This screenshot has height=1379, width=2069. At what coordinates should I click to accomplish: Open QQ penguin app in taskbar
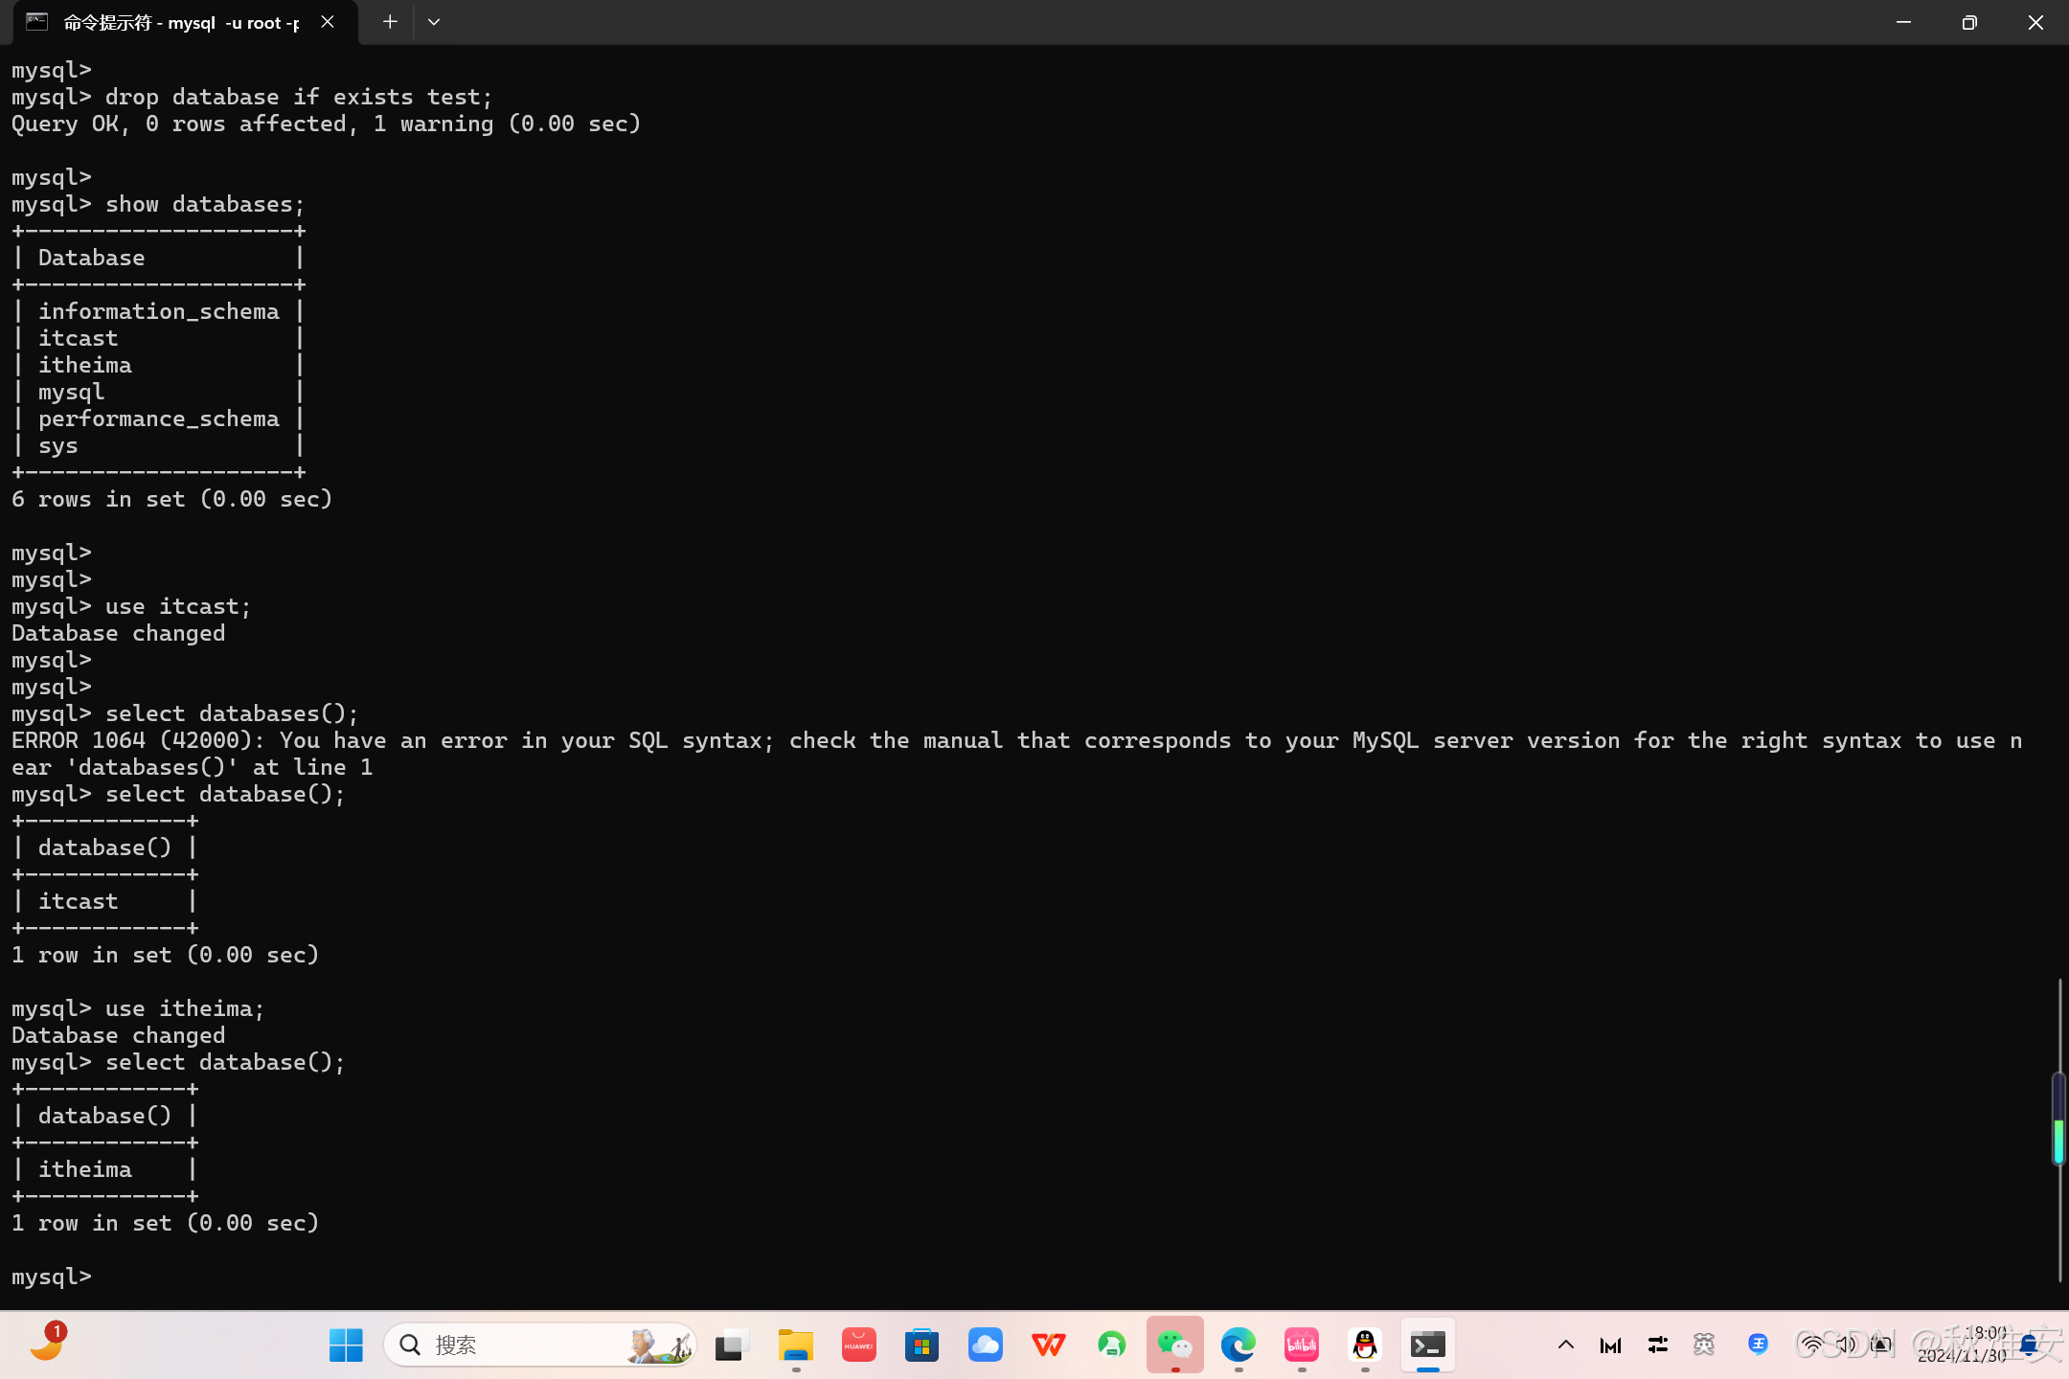pos(1364,1345)
